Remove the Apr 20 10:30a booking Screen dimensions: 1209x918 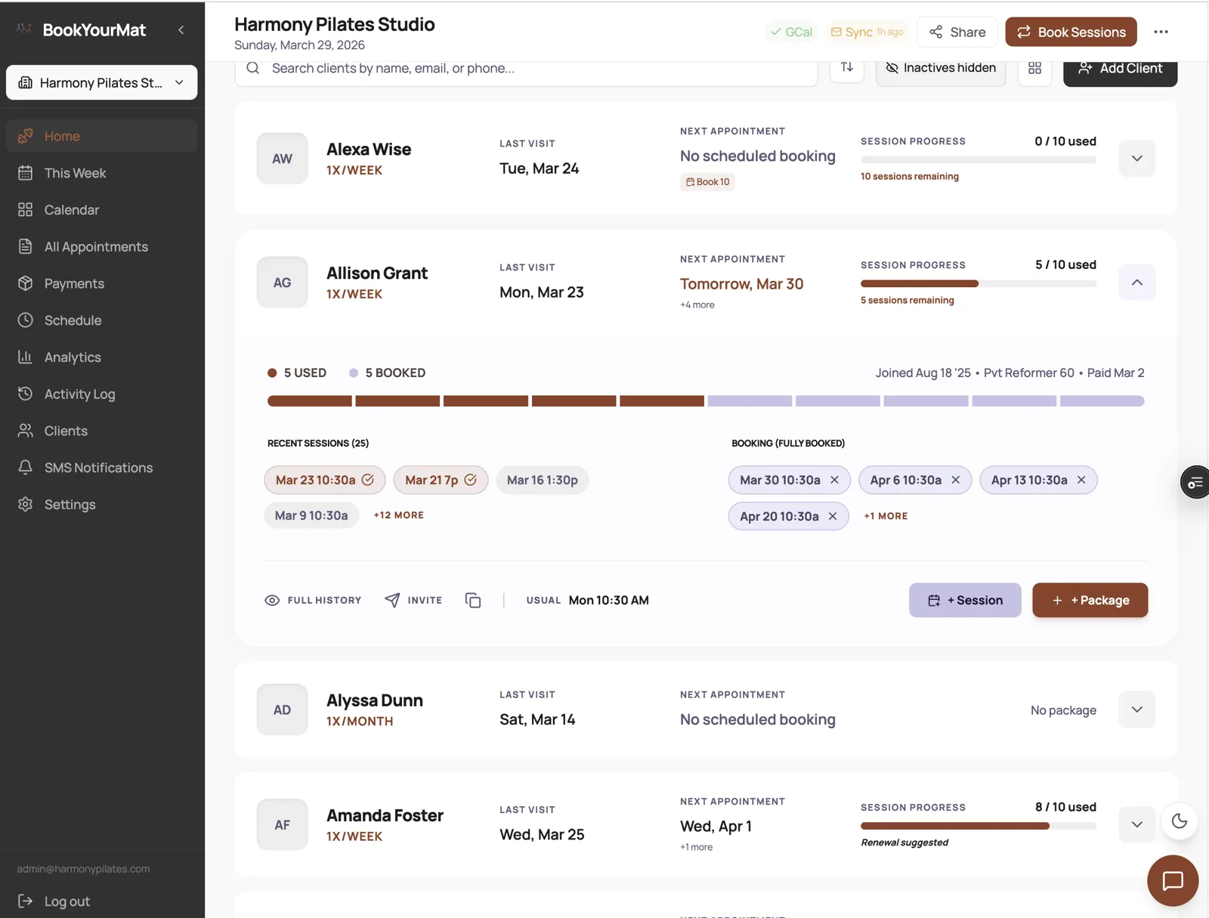[x=833, y=516]
